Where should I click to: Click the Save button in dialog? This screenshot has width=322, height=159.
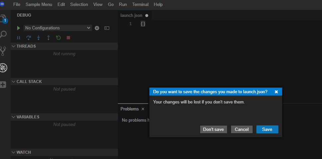(267, 129)
